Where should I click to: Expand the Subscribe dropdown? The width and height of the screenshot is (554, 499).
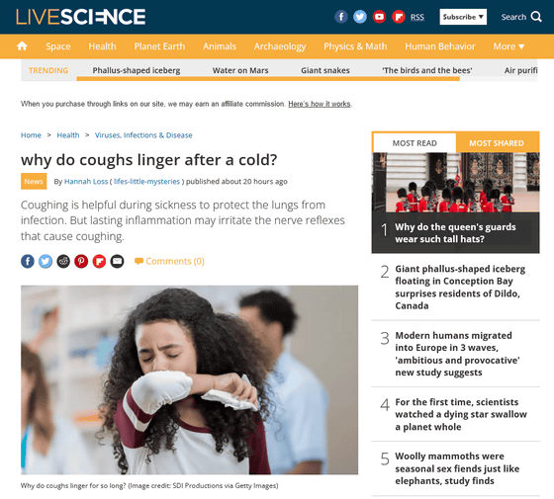tap(463, 17)
